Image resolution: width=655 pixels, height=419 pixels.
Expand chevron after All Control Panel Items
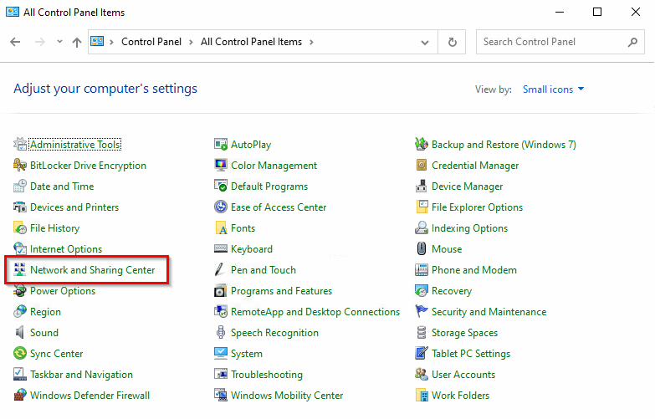(x=311, y=42)
